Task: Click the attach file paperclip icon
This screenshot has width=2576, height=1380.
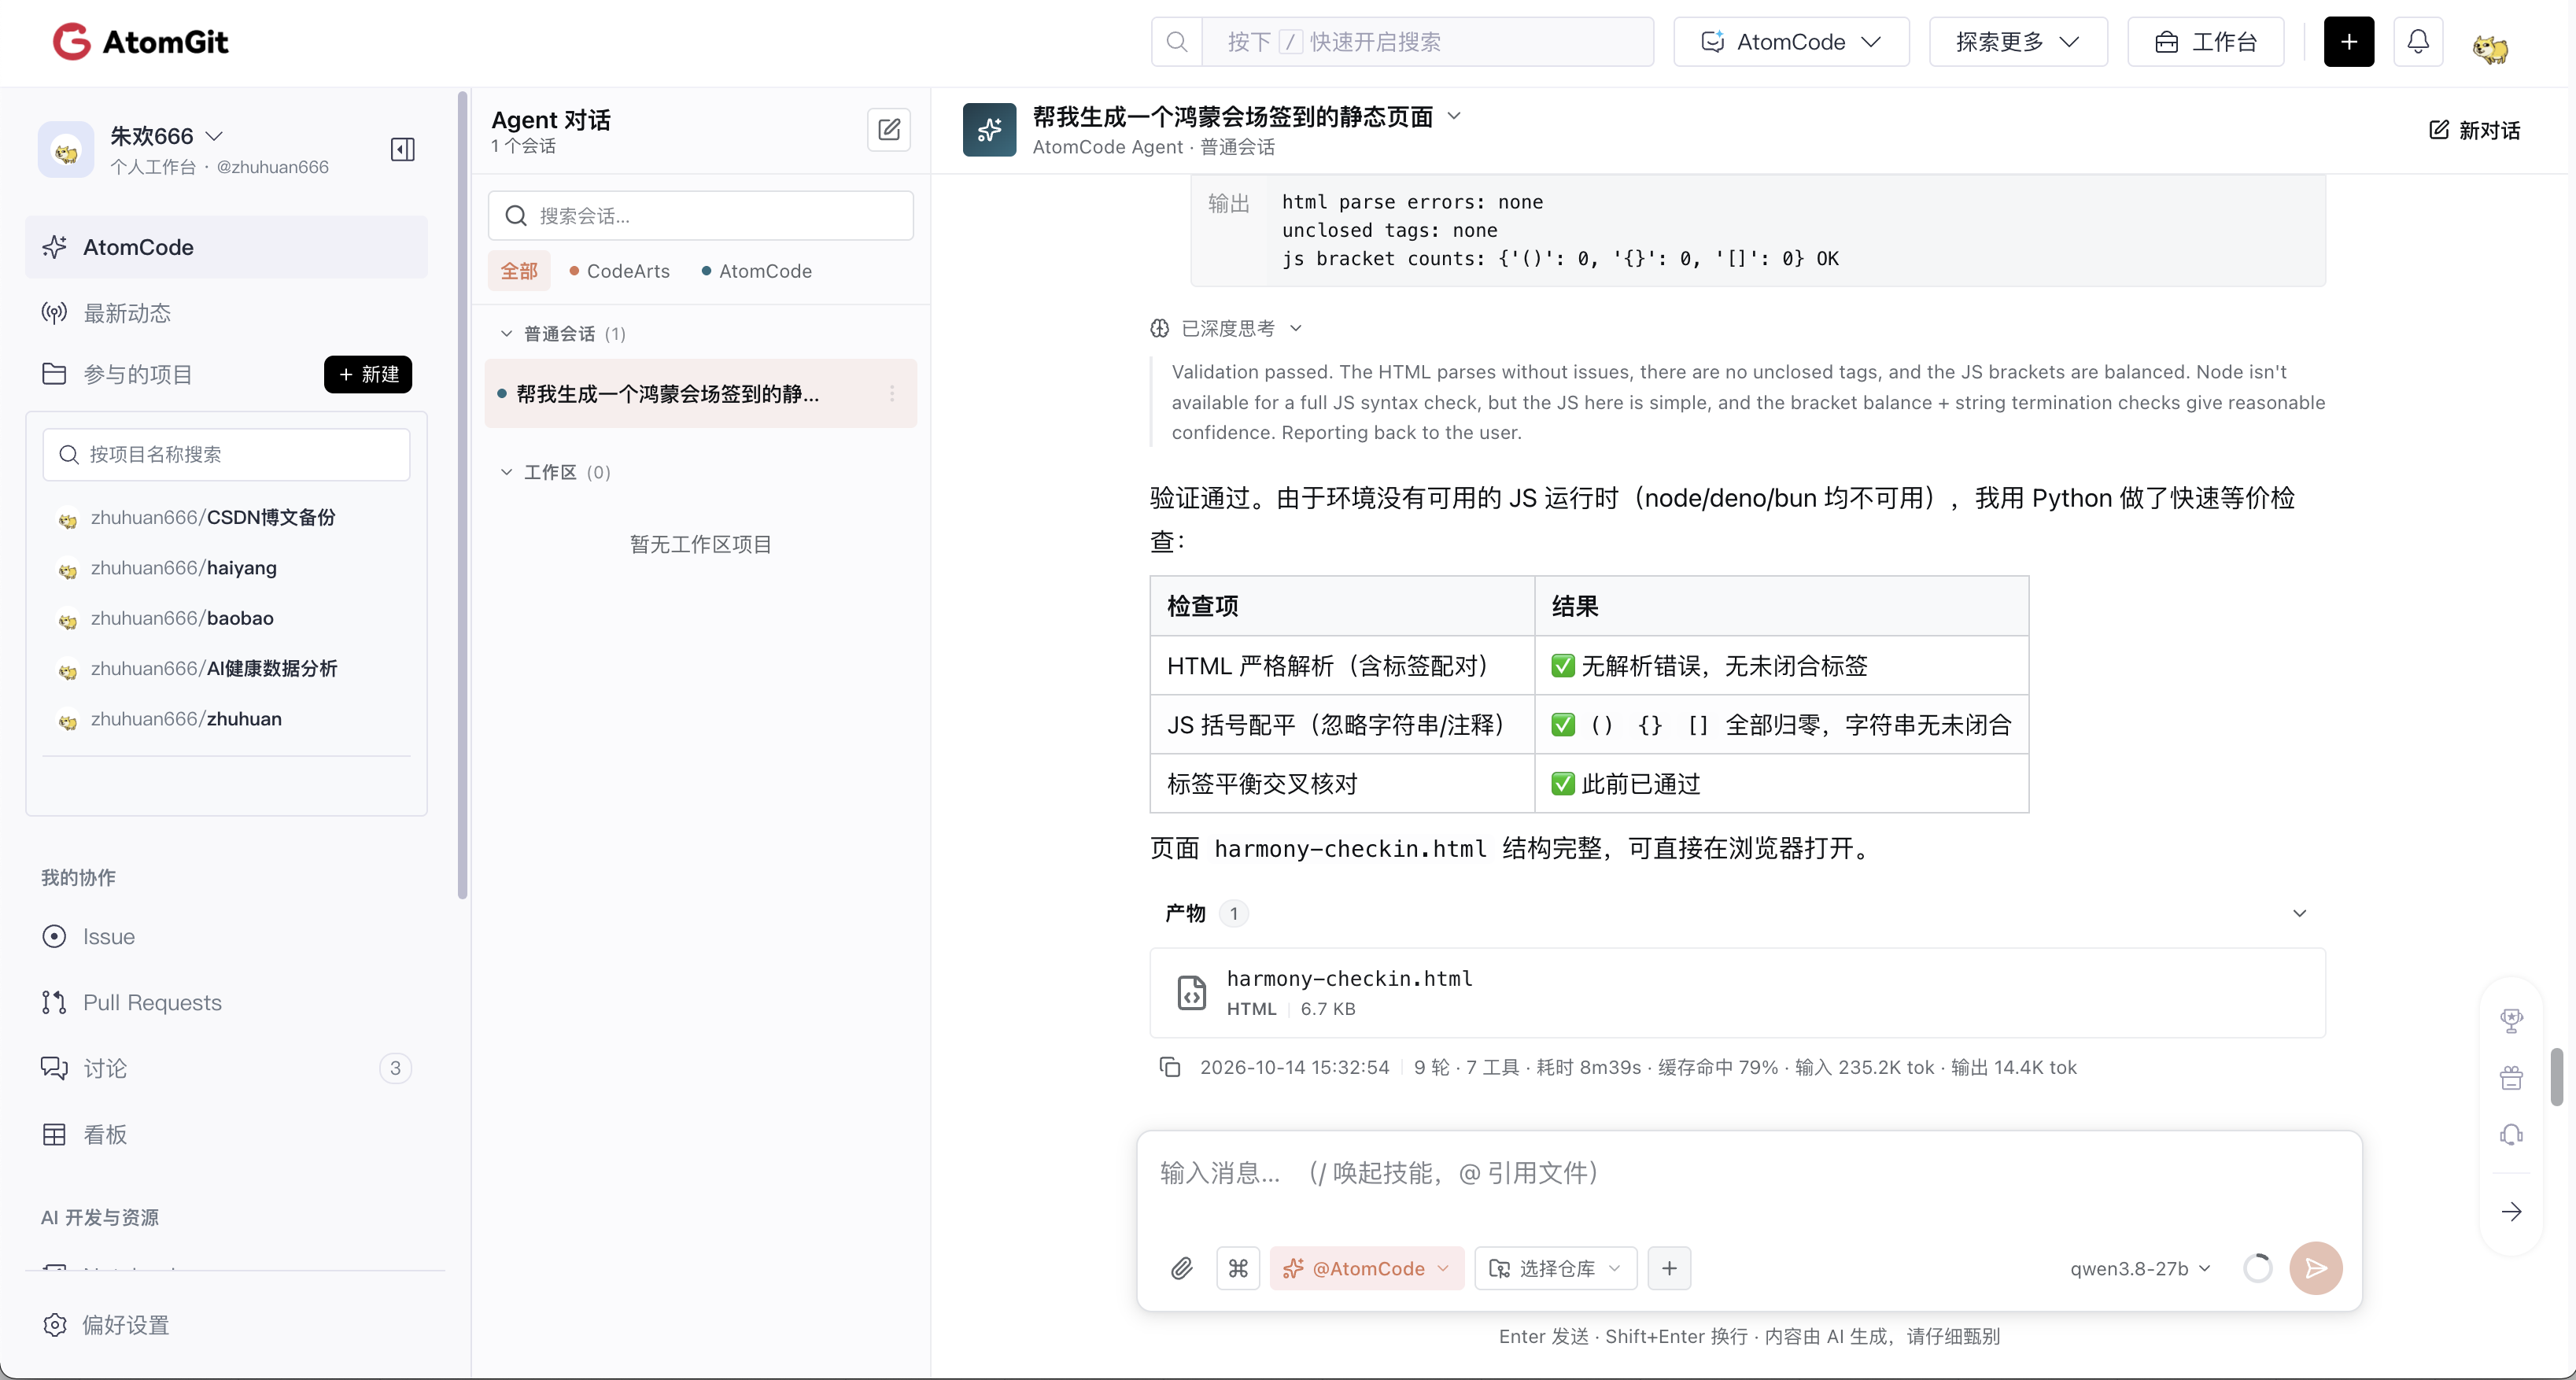Action: click(x=1181, y=1268)
